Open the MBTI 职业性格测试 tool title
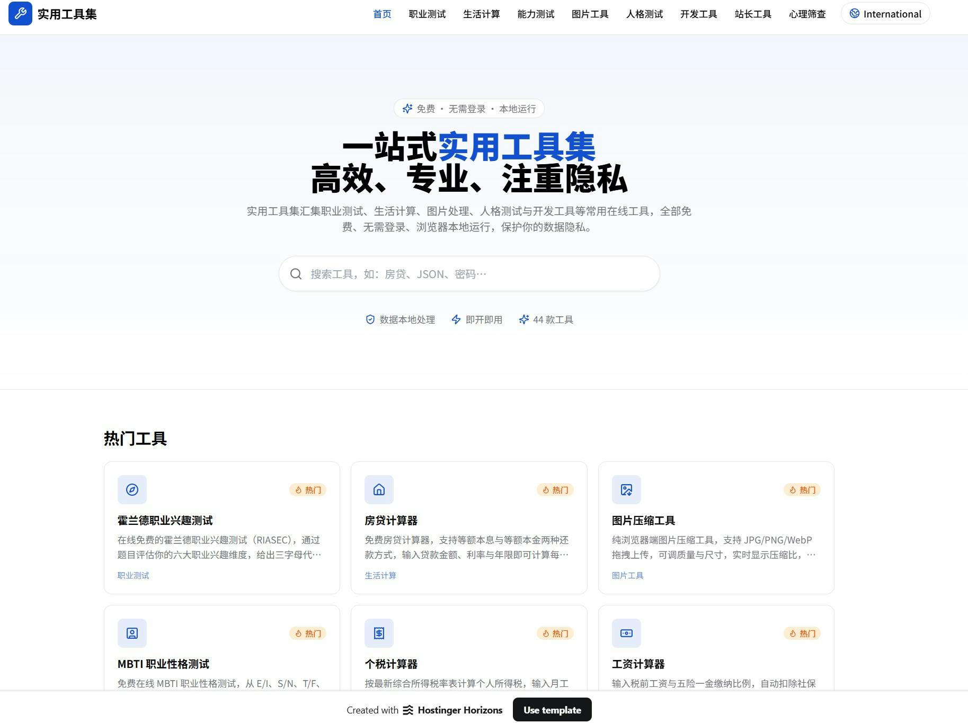The image size is (968, 723). 163,664
